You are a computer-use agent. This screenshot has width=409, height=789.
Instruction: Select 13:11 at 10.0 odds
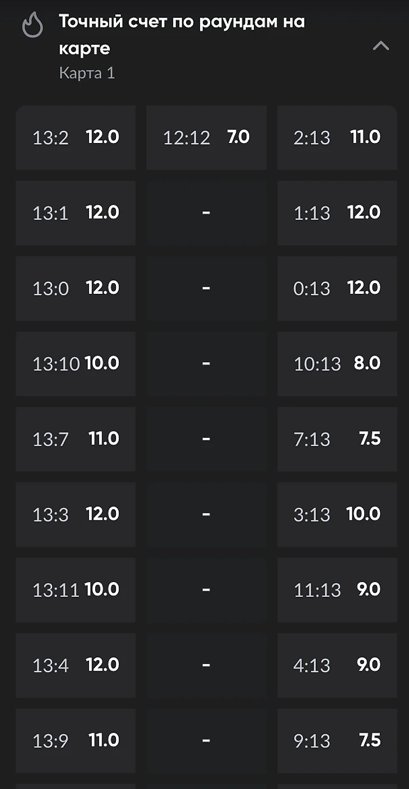click(76, 589)
